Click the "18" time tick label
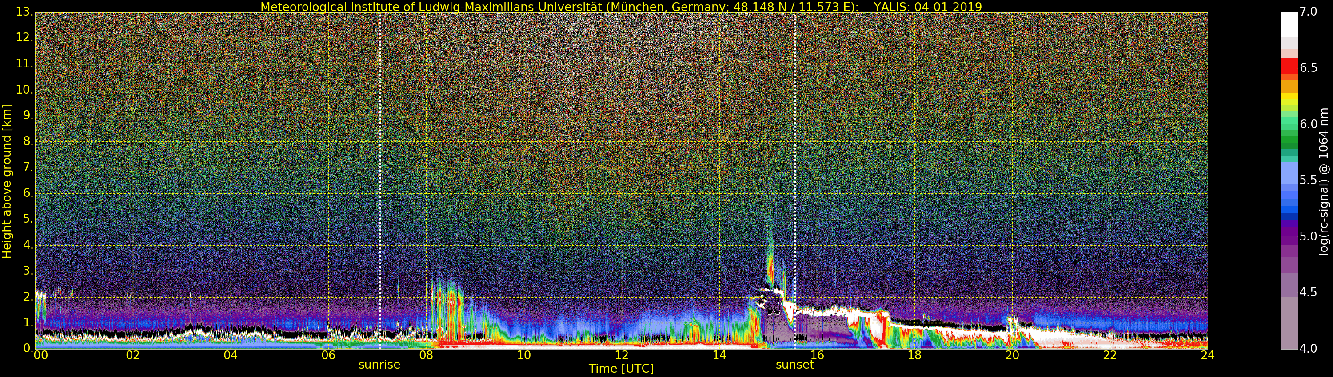The width and height of the screenshot is (1333, 377). tap(914, 355)
